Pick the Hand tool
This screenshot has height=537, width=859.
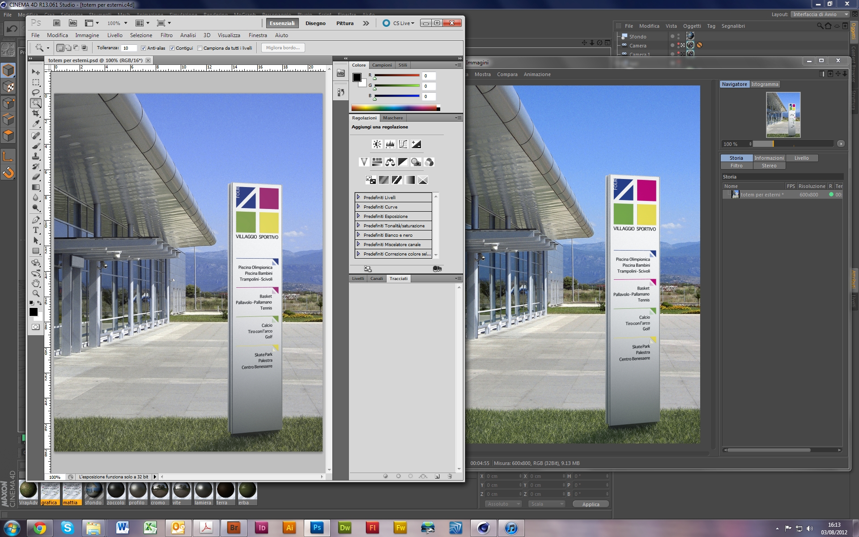coord(36,283)
